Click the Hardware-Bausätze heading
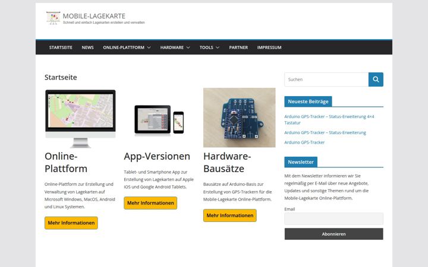This screenshot has height=267, width=428. coord(227,163)
